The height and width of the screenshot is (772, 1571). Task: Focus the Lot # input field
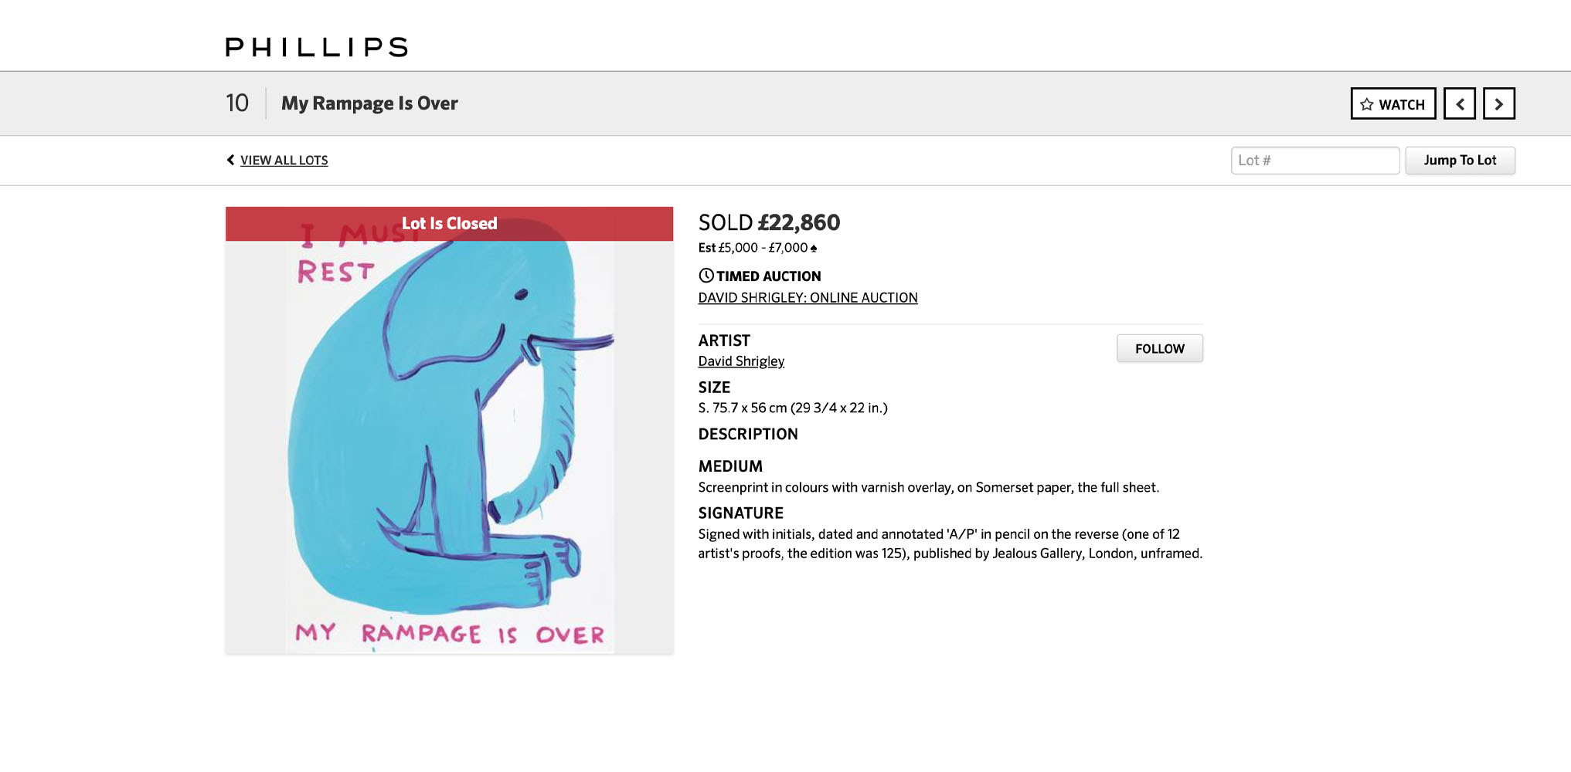tap(1315, 161)
